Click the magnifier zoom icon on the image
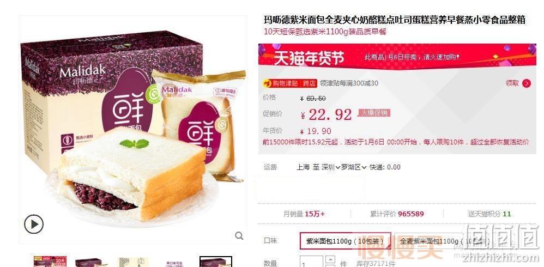The image size is (544, 267). 239,236
